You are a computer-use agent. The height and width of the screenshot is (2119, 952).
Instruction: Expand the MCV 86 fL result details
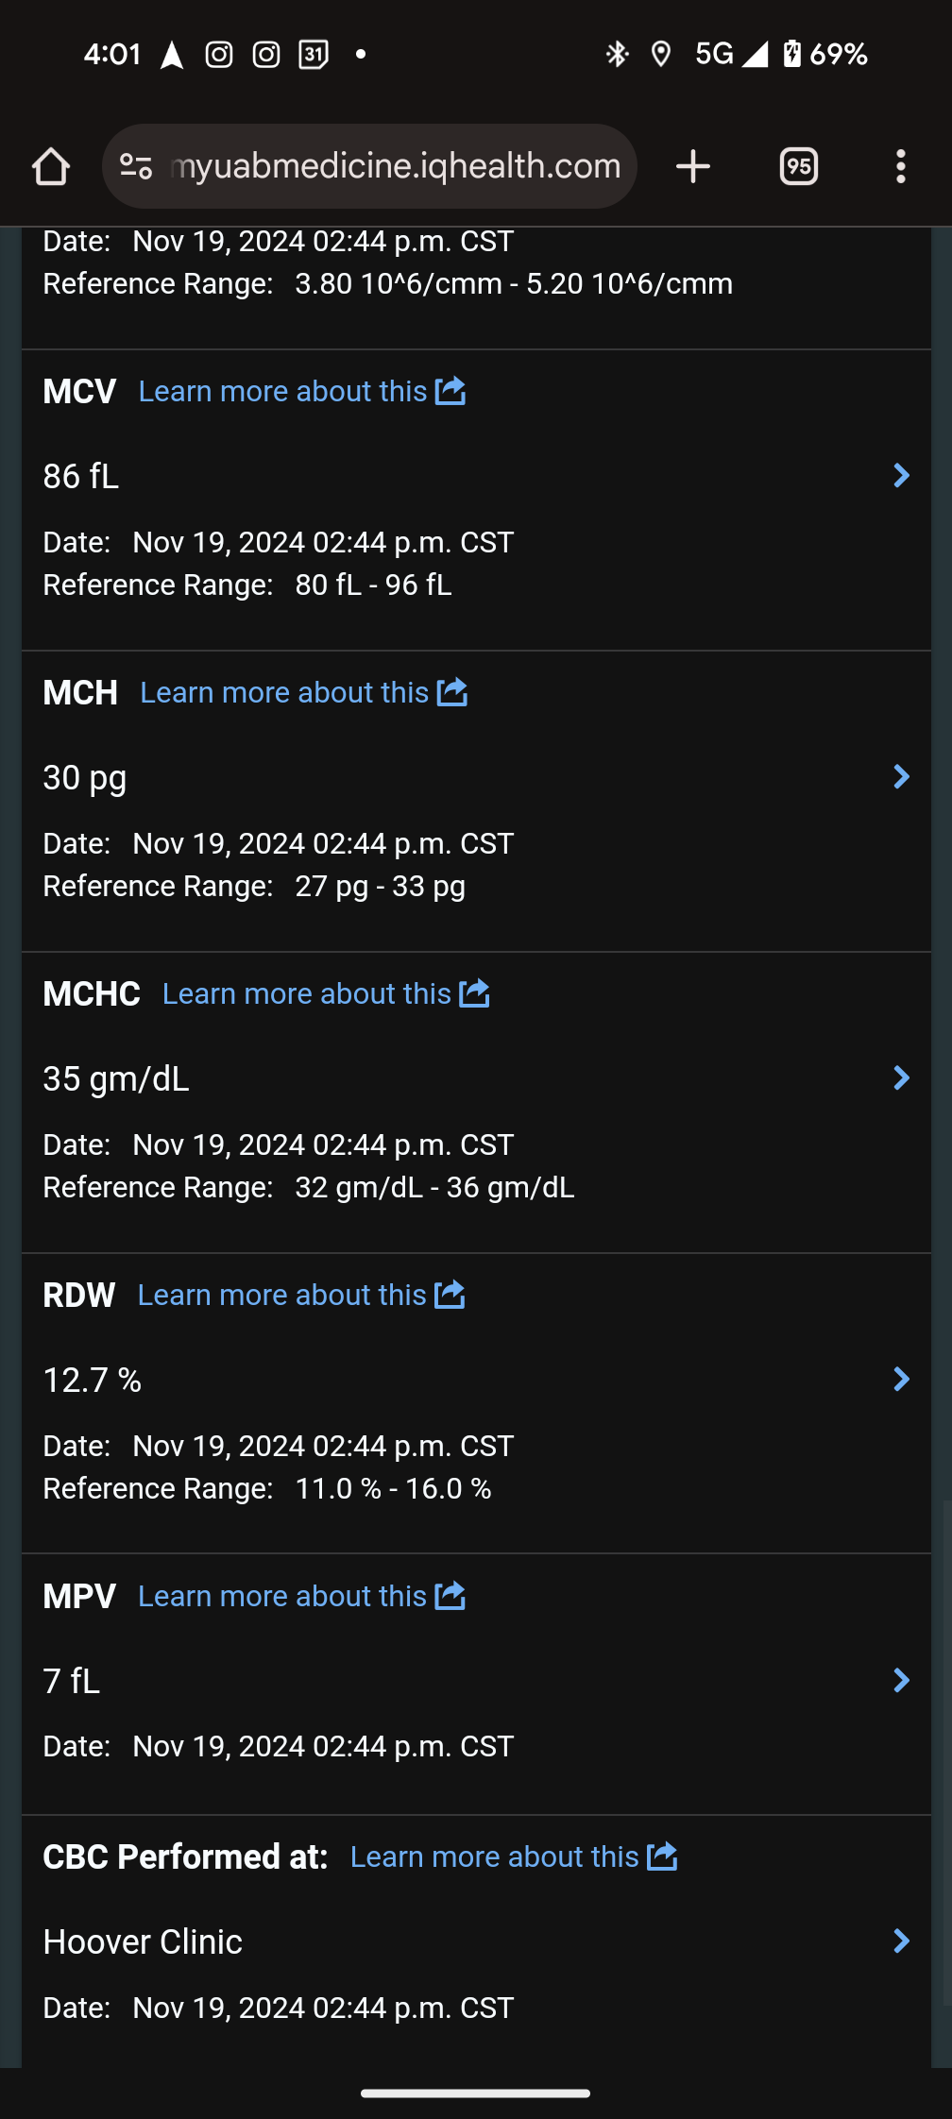pos(901,476)
